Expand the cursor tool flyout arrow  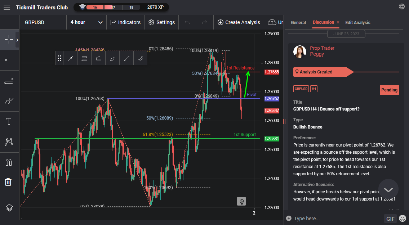point(17,40)
